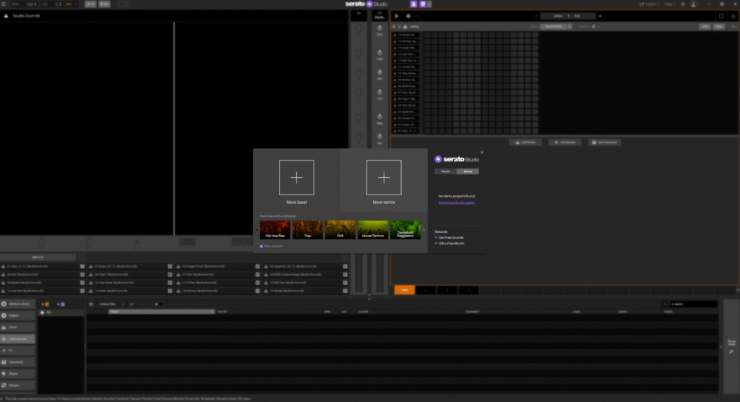Click the Clear button in sequencer
The image size is (740, 402).
pos(719,27)
